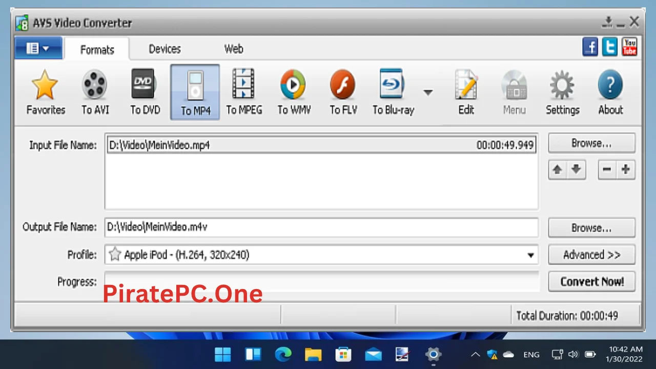Click the Total Duration status text

point(567,316)
